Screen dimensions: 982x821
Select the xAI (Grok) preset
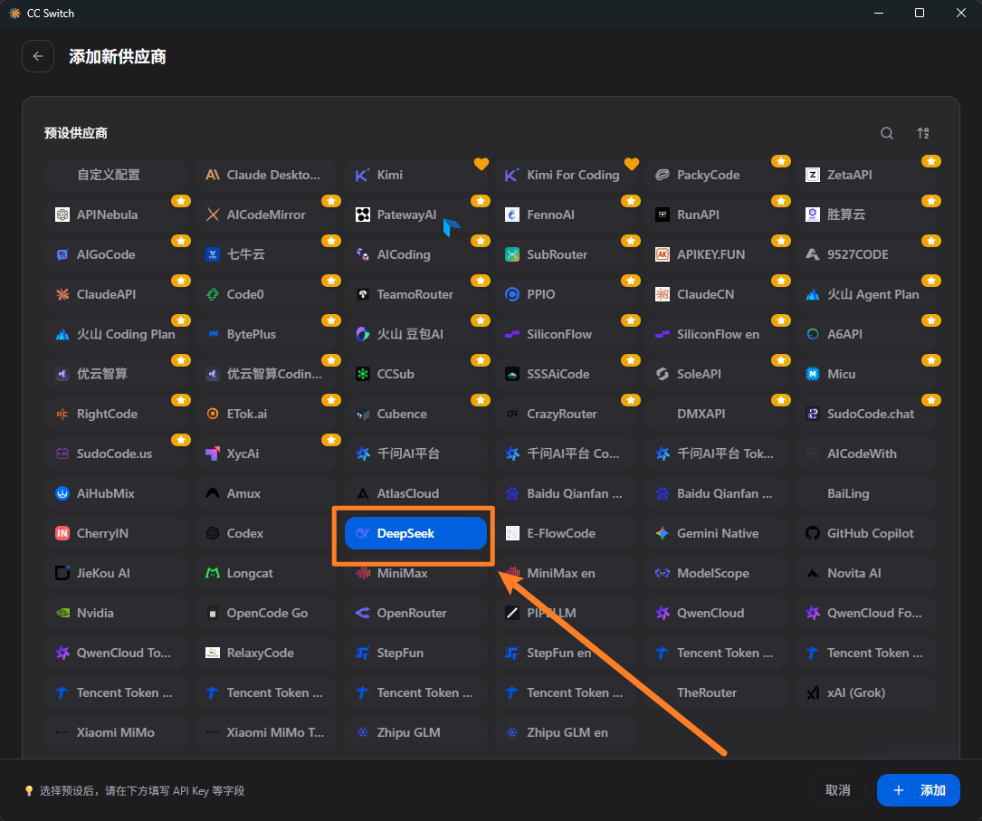click(866, 692)
